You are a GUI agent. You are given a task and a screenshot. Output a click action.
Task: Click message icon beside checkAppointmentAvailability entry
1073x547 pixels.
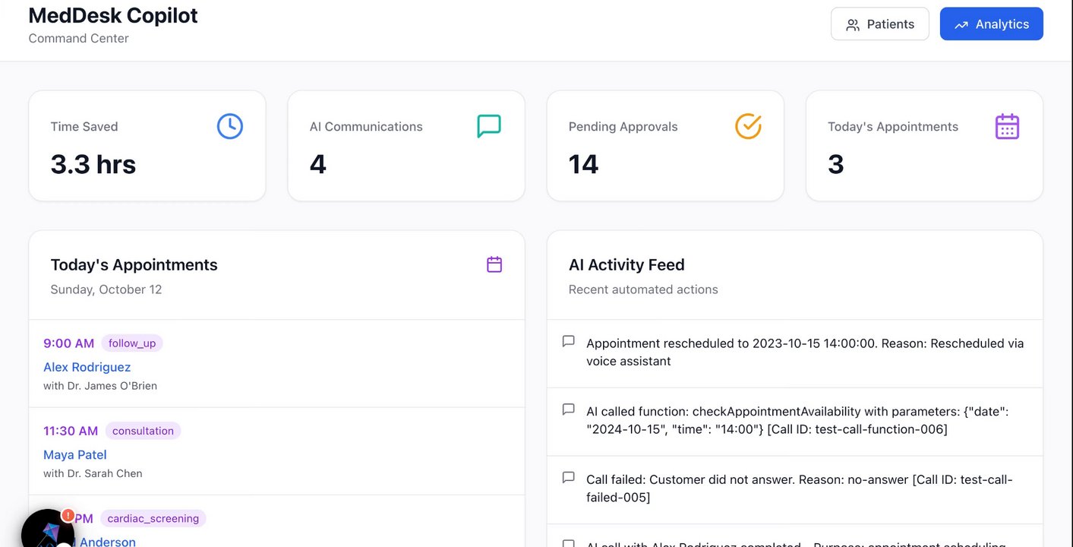[568, 409]
